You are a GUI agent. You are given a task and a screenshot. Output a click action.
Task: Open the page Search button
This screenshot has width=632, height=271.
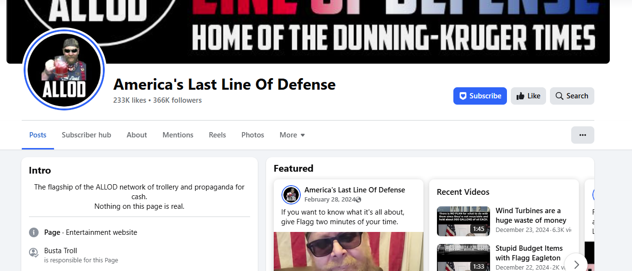tap(572, 96)
